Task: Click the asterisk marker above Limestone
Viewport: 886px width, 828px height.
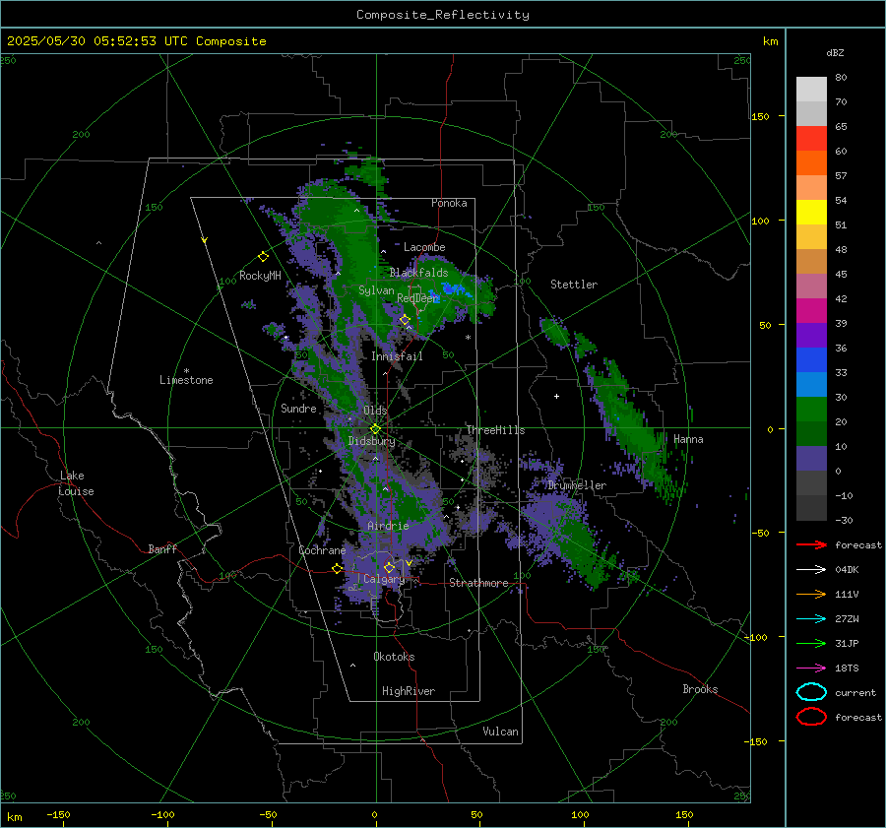Action: tap(186, 371)
